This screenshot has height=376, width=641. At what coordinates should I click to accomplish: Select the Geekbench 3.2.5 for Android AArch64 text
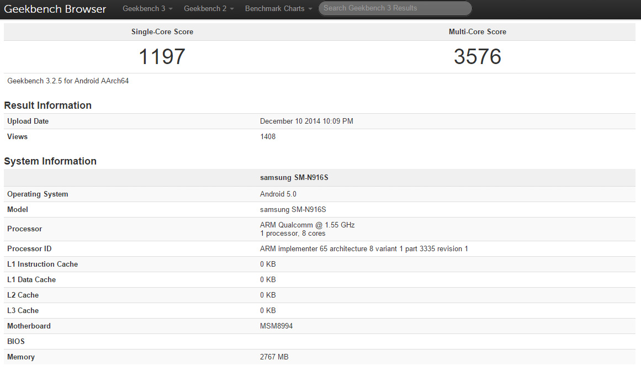(68, 81)
